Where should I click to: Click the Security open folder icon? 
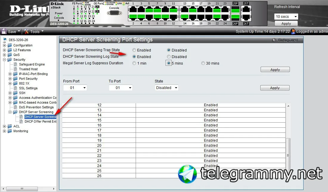[x=10, y=60]
